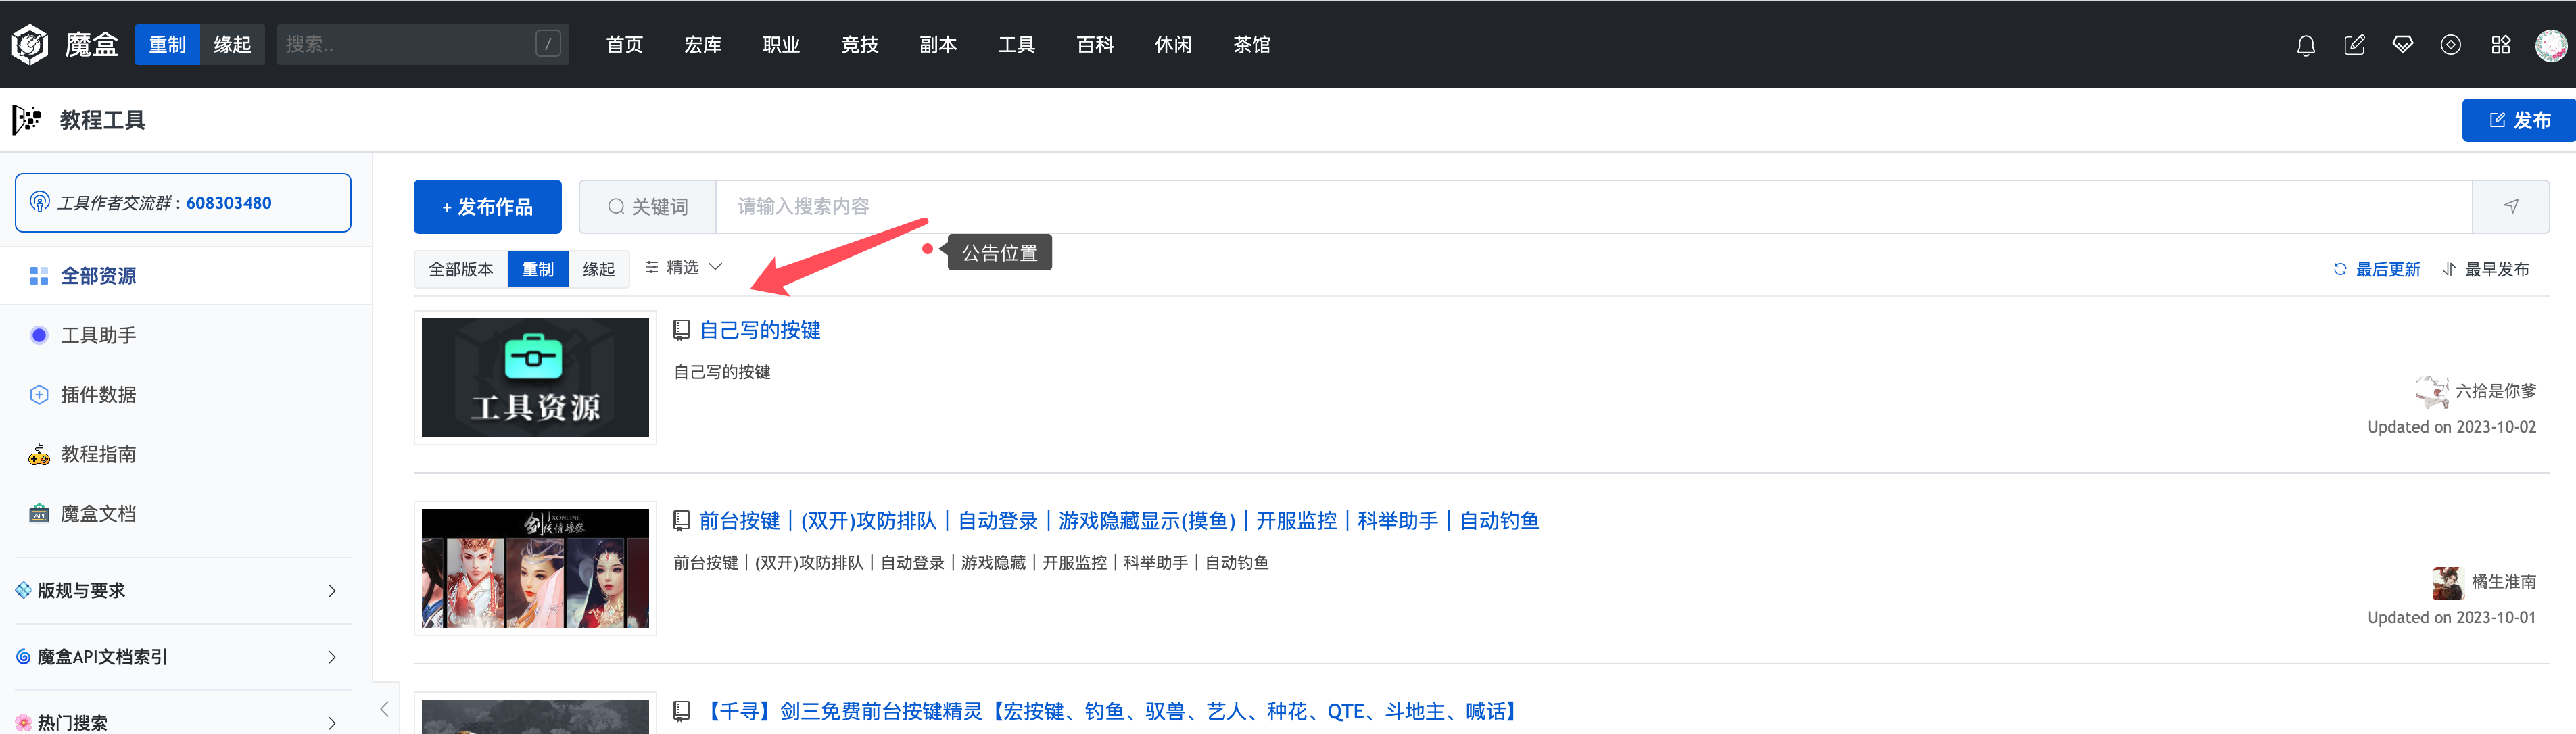Open the apps grid icon top right

[2500, 45]
